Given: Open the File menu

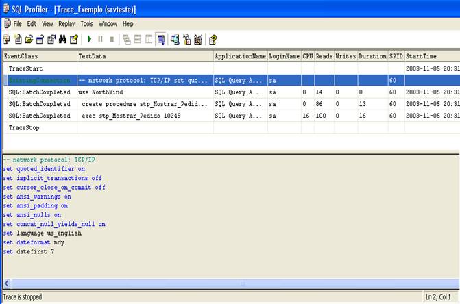Looking at the screenshot, I should (x=18, y=23).
